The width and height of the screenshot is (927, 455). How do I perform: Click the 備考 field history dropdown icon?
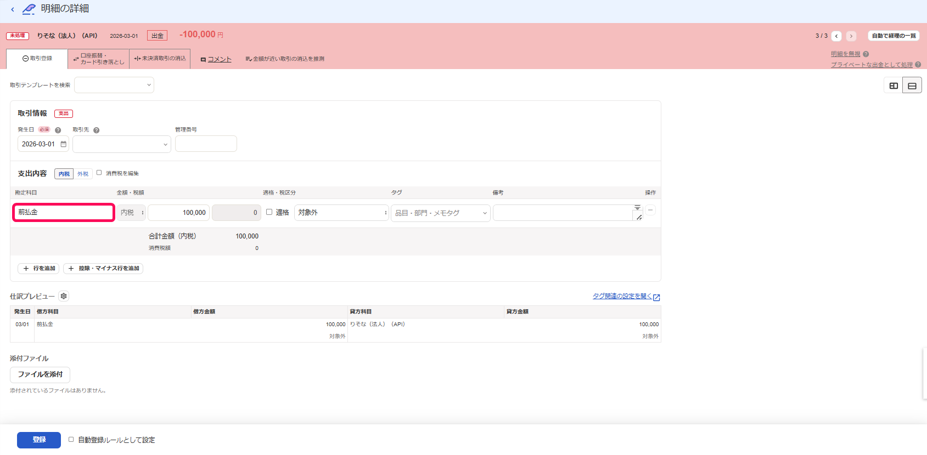pos(637,208)
